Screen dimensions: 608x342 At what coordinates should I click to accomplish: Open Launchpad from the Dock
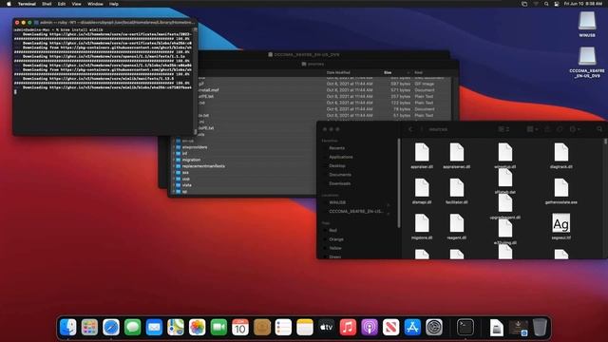pyautogui.click(x=89, y=327)
